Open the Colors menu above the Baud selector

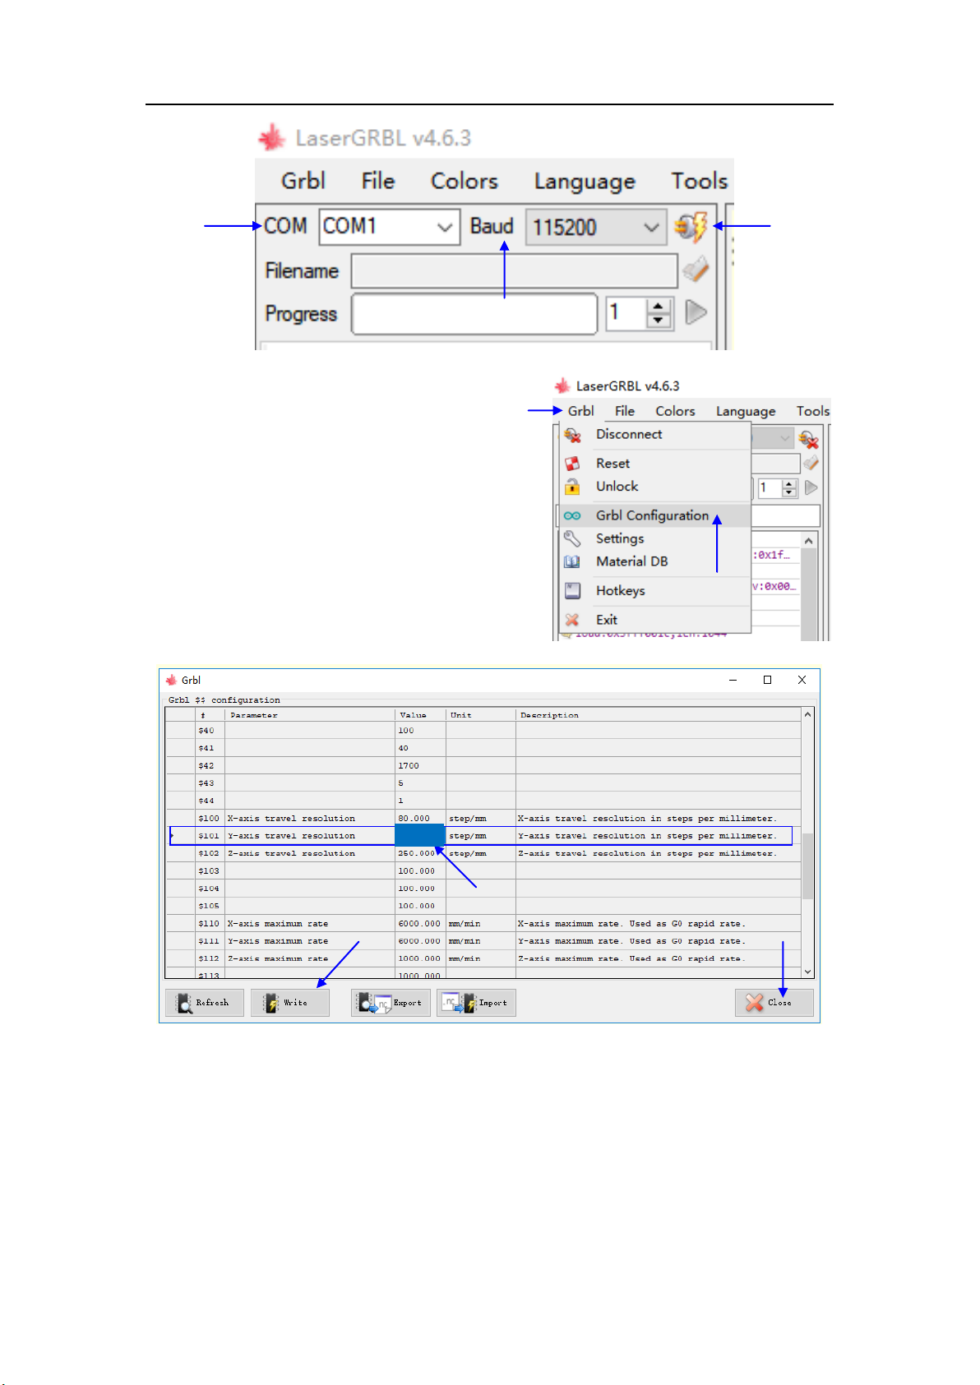click(x=465, y=181)
